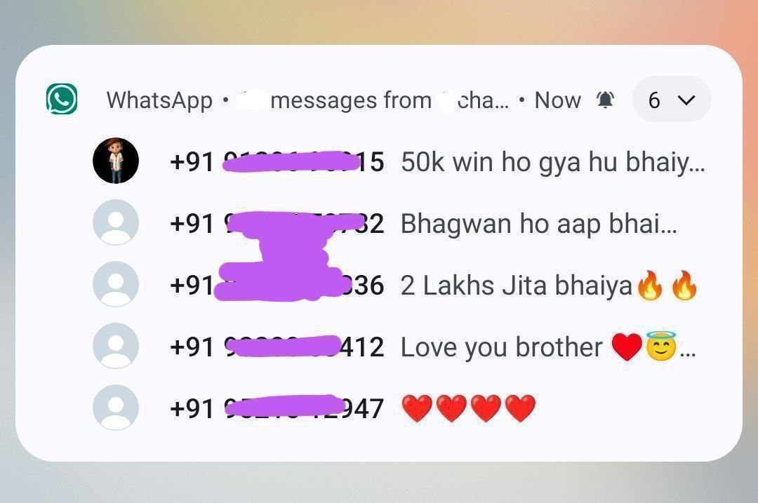This screenshot has width=758, height=503.
Task: Click the WhatsApp app name label
Action: 159,100
